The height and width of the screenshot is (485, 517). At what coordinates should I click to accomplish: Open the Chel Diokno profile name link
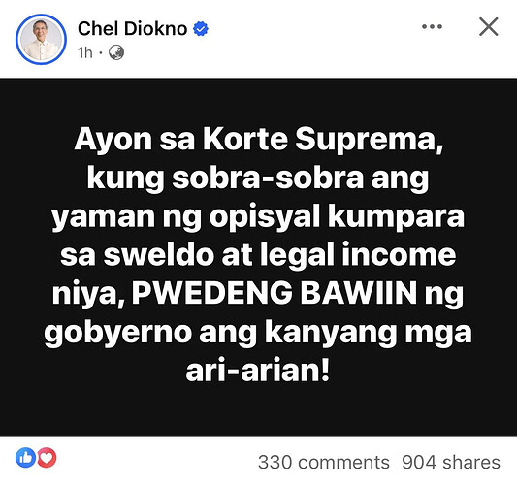[133, 28]
